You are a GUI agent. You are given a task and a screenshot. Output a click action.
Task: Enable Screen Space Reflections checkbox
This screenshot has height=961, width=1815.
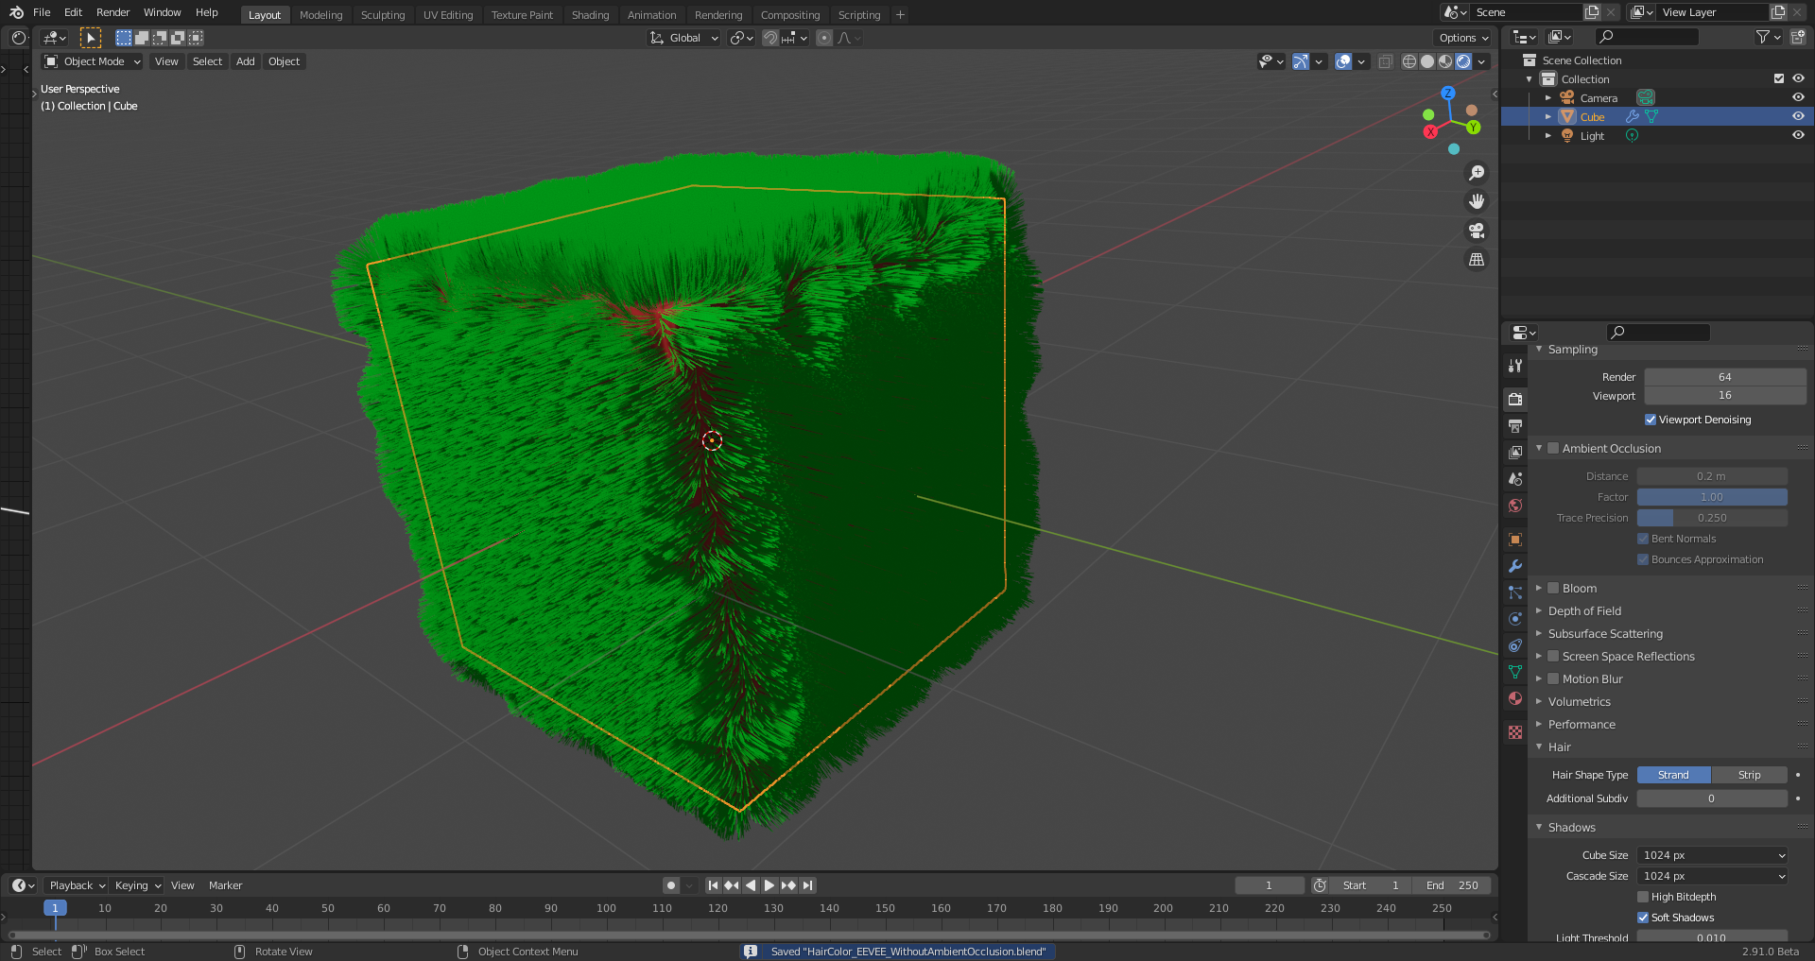point(1553,656)
